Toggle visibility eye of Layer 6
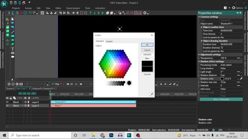Viewport: 248px width, 139px height. click(7, 102)
